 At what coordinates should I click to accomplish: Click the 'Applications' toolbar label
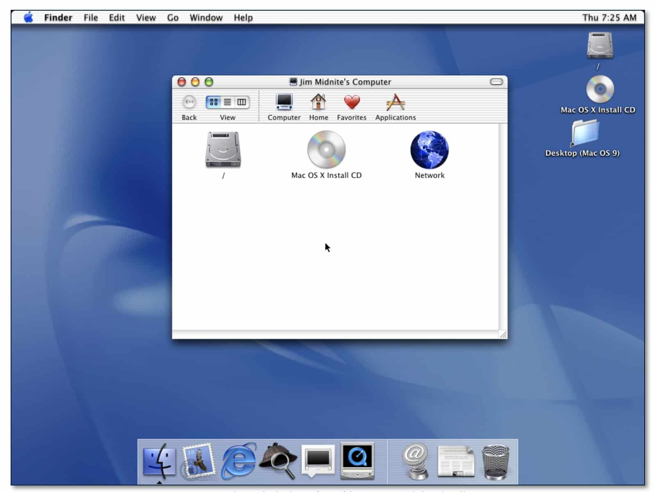click(395, 117)
